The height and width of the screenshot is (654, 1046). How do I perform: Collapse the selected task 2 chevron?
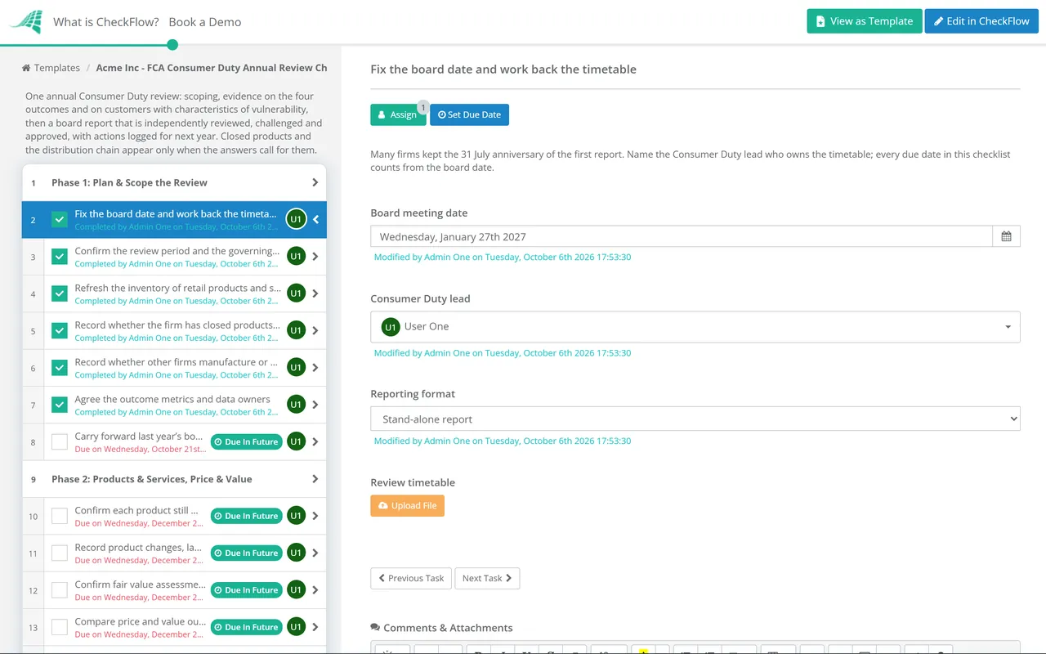(315, 219)
